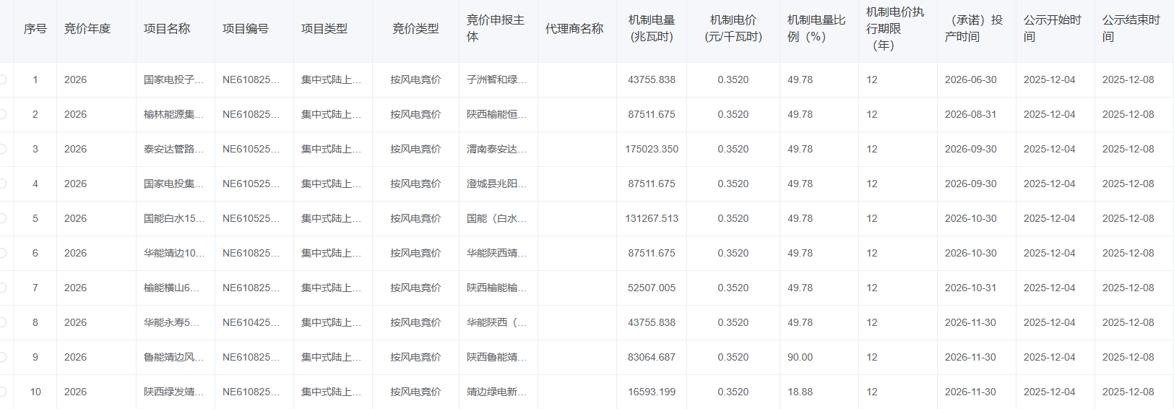Image resolution: width=1174 pixels, height=409 pixels.
Task: Click project name 榆林能源集… in row 2
Action: [x=173, y=114]
